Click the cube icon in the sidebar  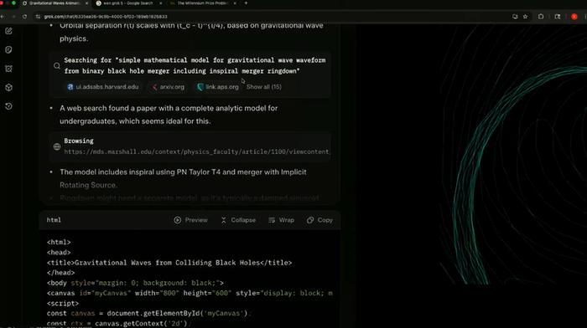click(x=8, y=87)
